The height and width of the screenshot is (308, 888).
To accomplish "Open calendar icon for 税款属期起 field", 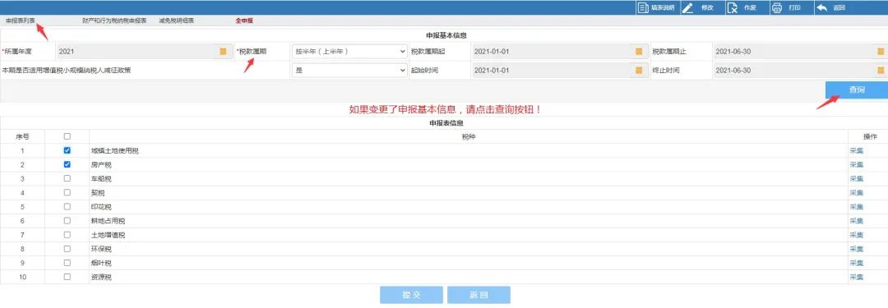I will [x=639, y=52].
